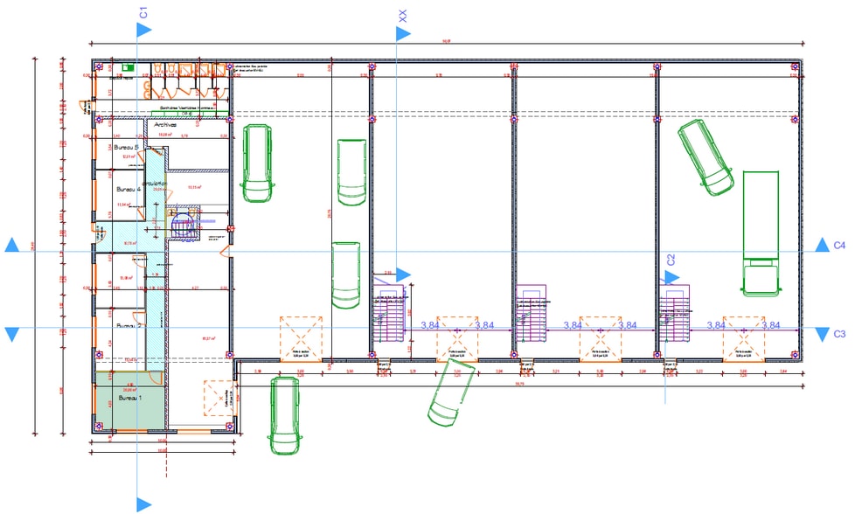
Task: Select the C3 section arrow on left edge
Action: pos(11,334)
